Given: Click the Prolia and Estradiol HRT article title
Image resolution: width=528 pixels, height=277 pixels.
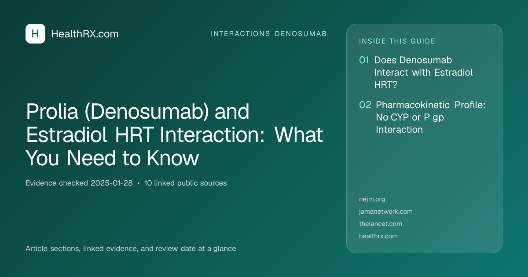Looking at the screenshot, I should [x=175, y=135].
